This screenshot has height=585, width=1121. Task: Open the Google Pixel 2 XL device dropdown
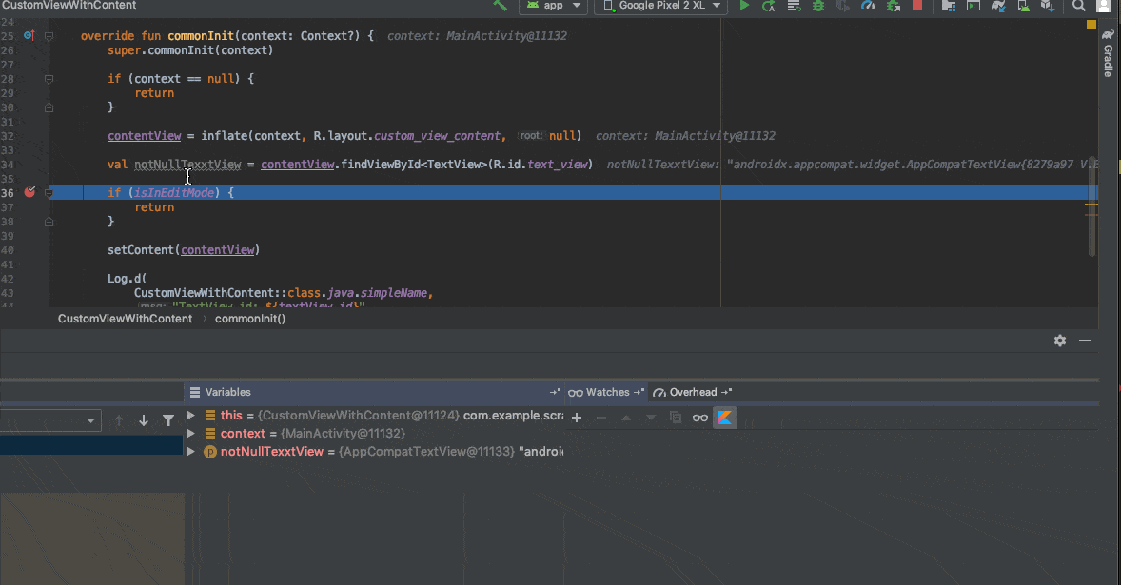(x=660, y=6)
